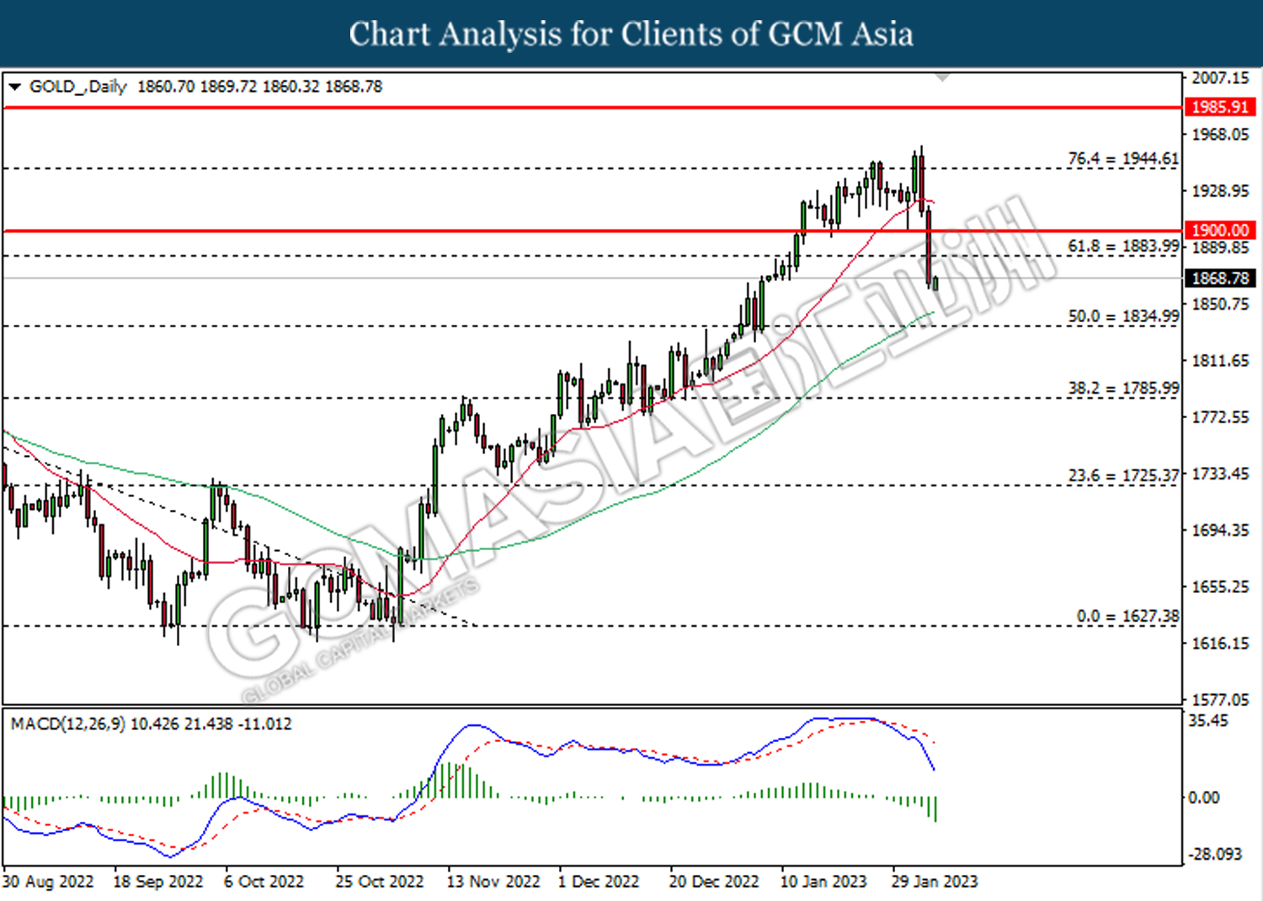Select the 30 Aug 2022 date marker

[x=48, y=882]
